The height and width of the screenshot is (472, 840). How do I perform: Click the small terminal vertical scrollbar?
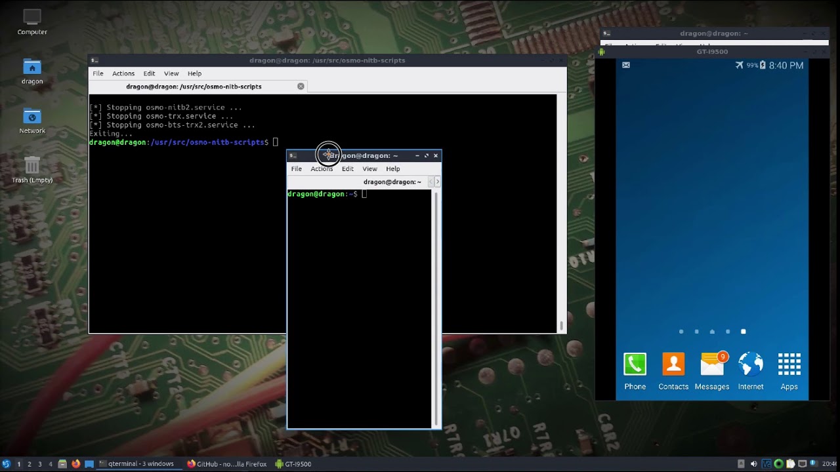pyautogui.click(x=436, y=309)
